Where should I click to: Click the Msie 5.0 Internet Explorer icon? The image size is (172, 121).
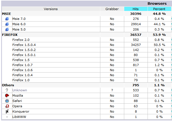[x=7, y=29]
